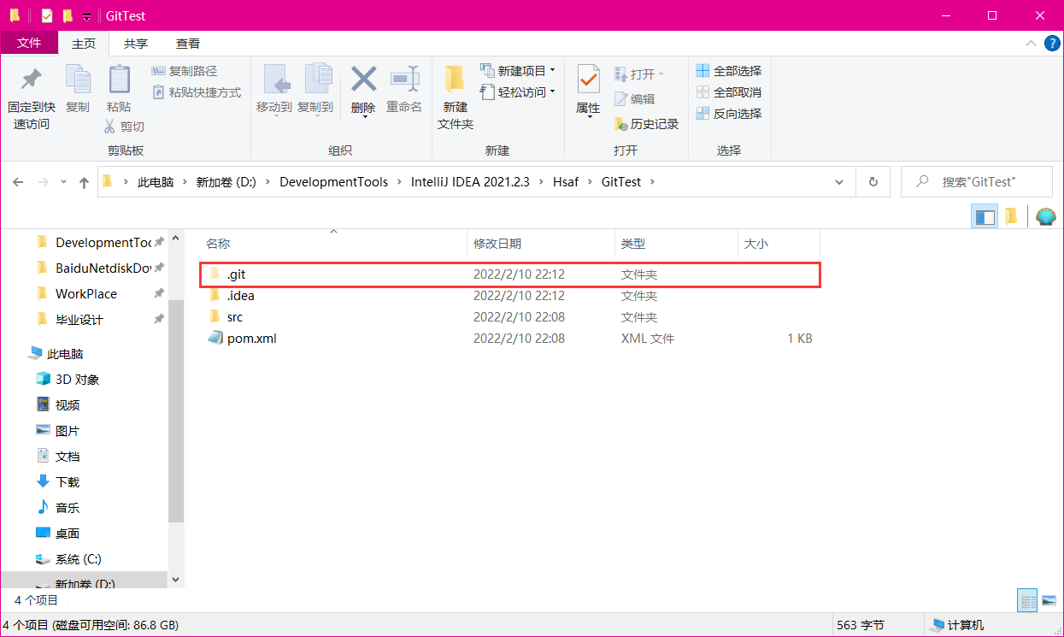
Task: Click the yellow folder icon beside the preview pane toggle
Action: coord(1011,216)
